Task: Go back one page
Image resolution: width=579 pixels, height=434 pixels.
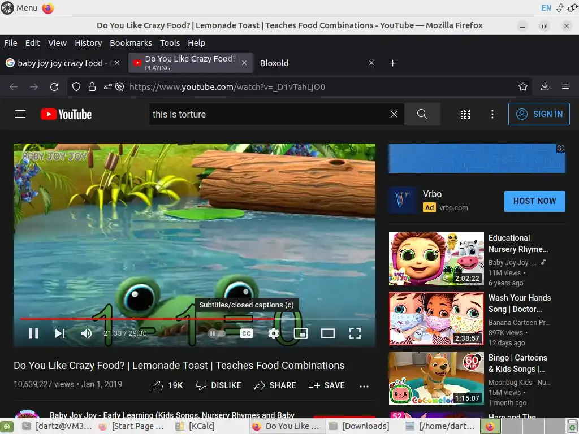Action: [14, 86]
